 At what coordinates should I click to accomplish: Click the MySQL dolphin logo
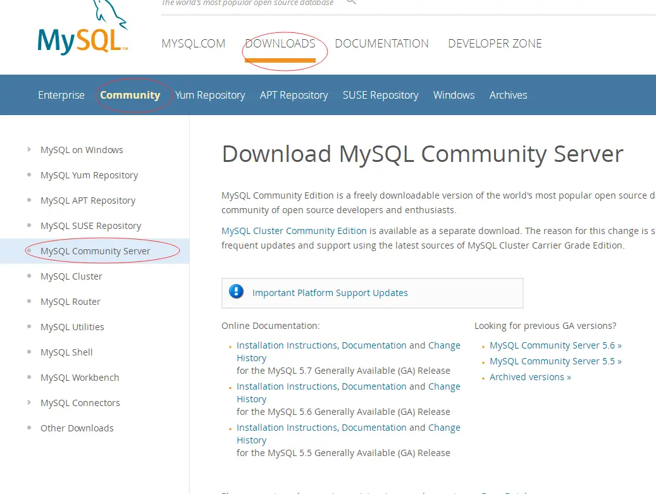[82, 27]
